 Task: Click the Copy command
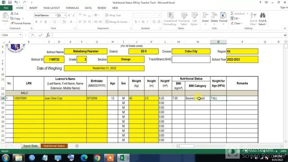(15, 18)
